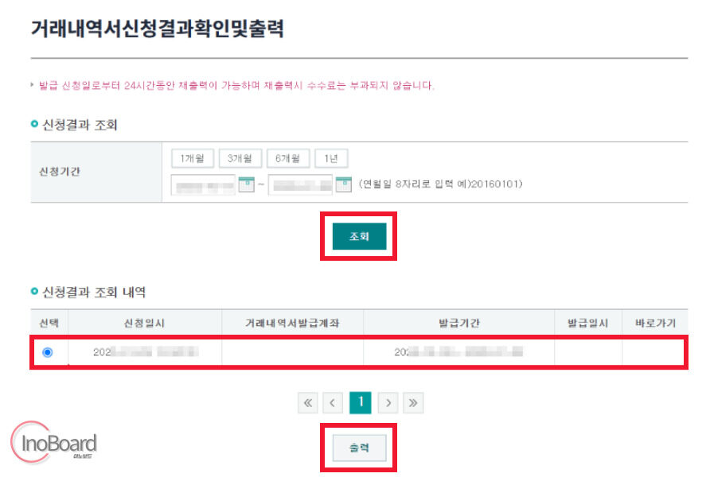Open the start date calendar icon
Image resolution: width=710 pixels, height=477 pixels.
click(246, 184)
